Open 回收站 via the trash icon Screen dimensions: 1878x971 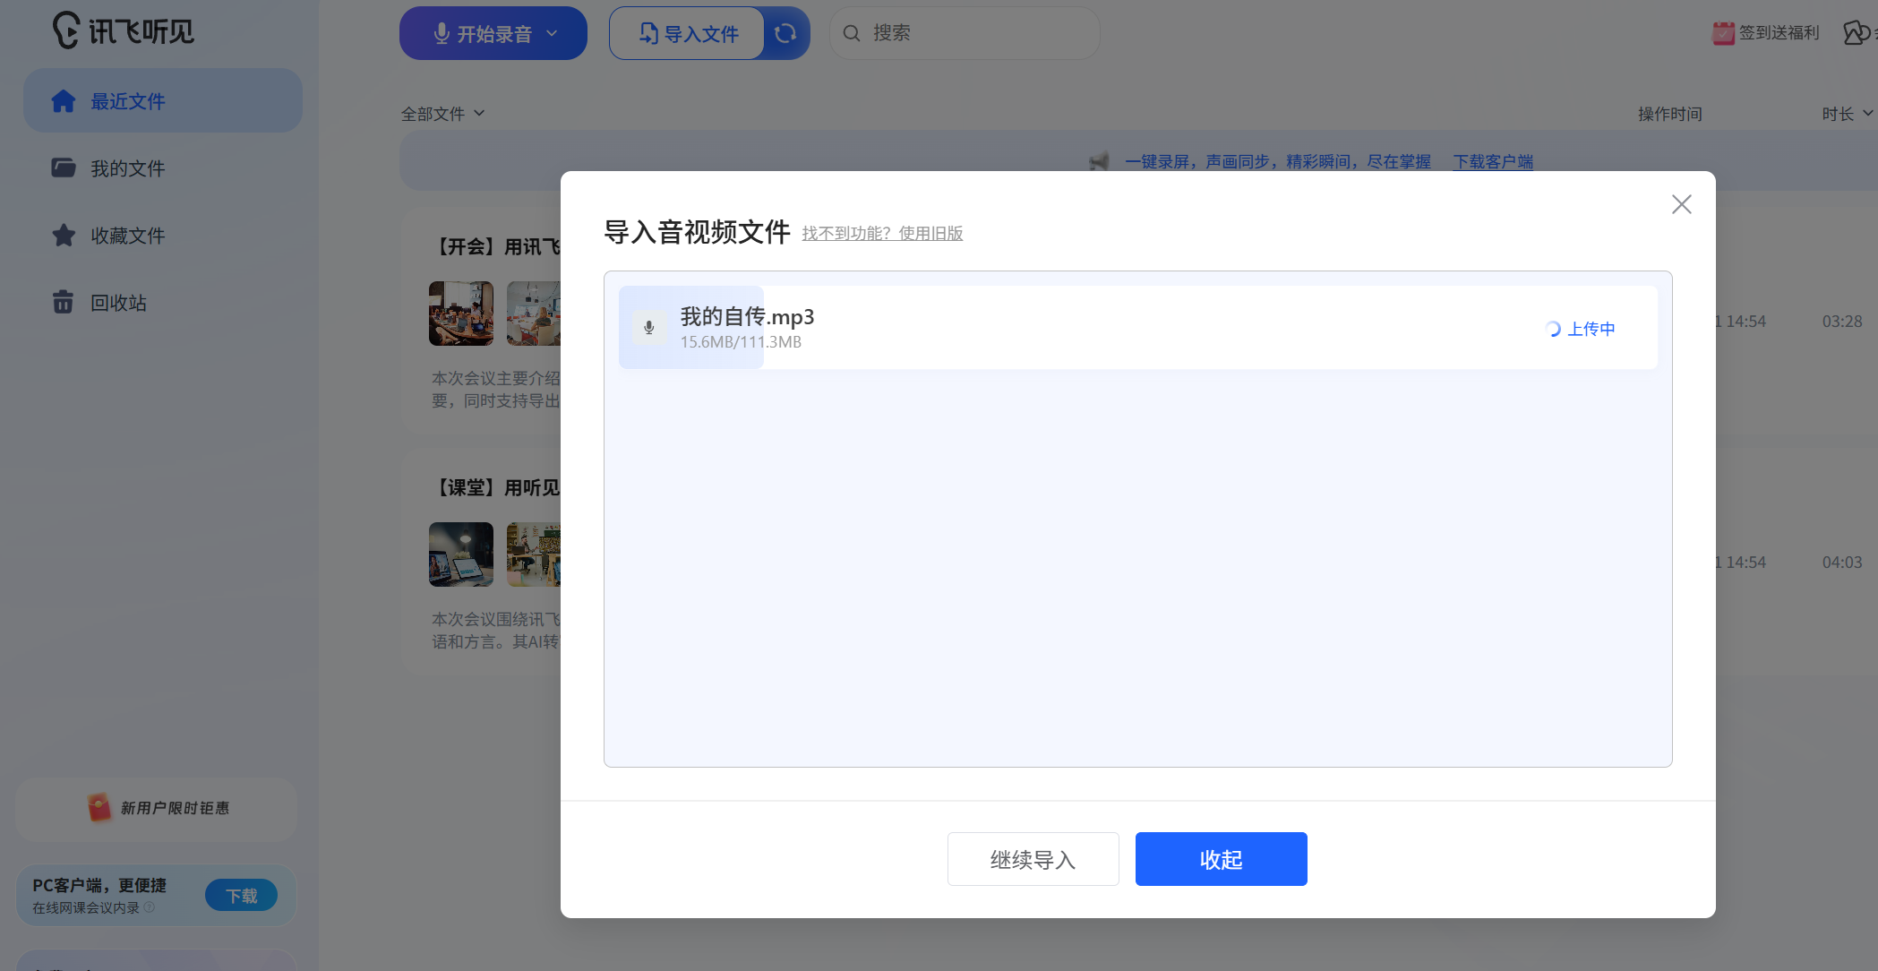pyautogui.click(x=64, y=302)
